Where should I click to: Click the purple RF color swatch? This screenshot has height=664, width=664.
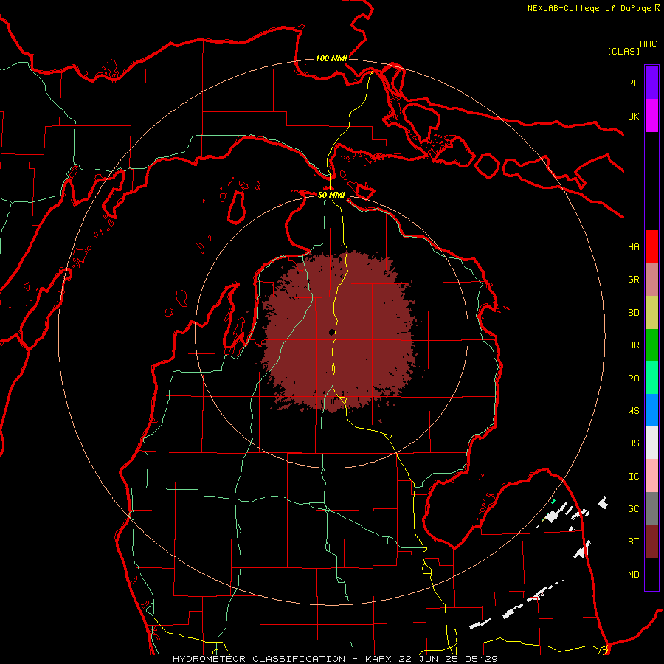pos(651,83)
